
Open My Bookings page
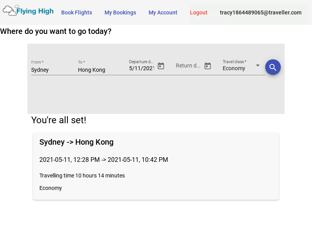[120, 12]
